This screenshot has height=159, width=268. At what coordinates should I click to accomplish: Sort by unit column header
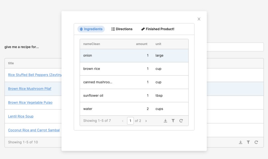[x=158, y=44]
